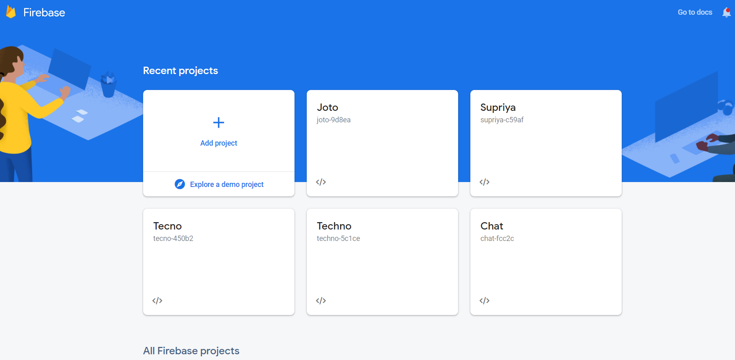
Task: Click the Add project label
Action: (219, 143)
